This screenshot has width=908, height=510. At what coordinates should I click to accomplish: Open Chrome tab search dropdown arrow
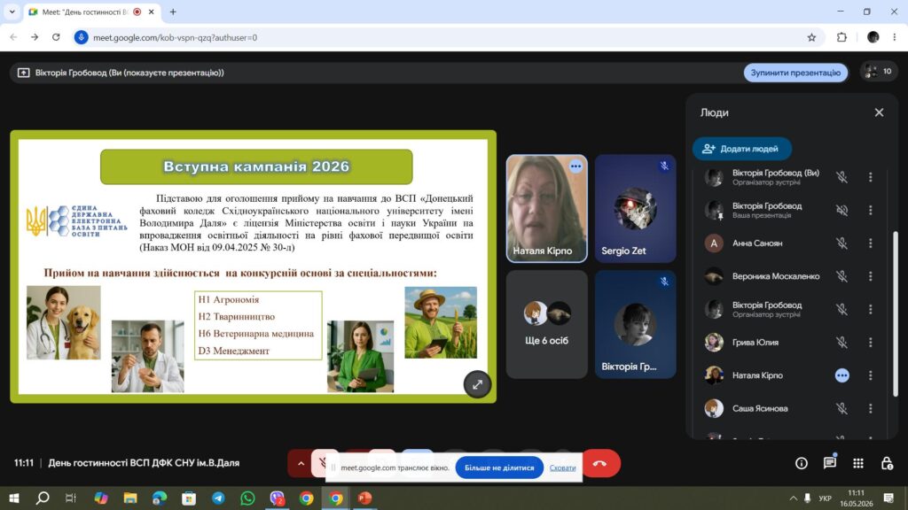coord(12,12)
